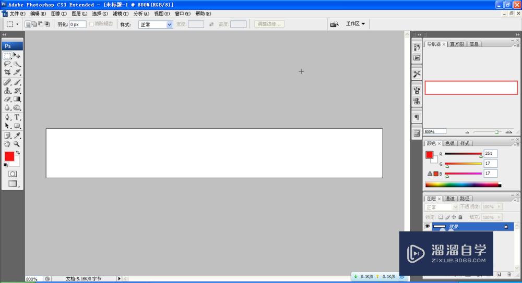Screen dimensions: 522x283
Task: Reset to default black and white colors
Action: 6,165
